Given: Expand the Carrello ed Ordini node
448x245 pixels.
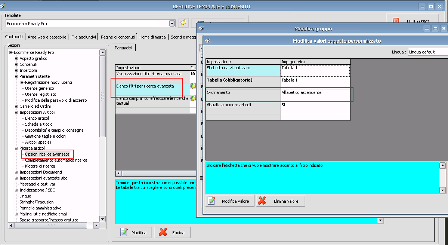Looking at the screenshot, I should click(16, 106).
